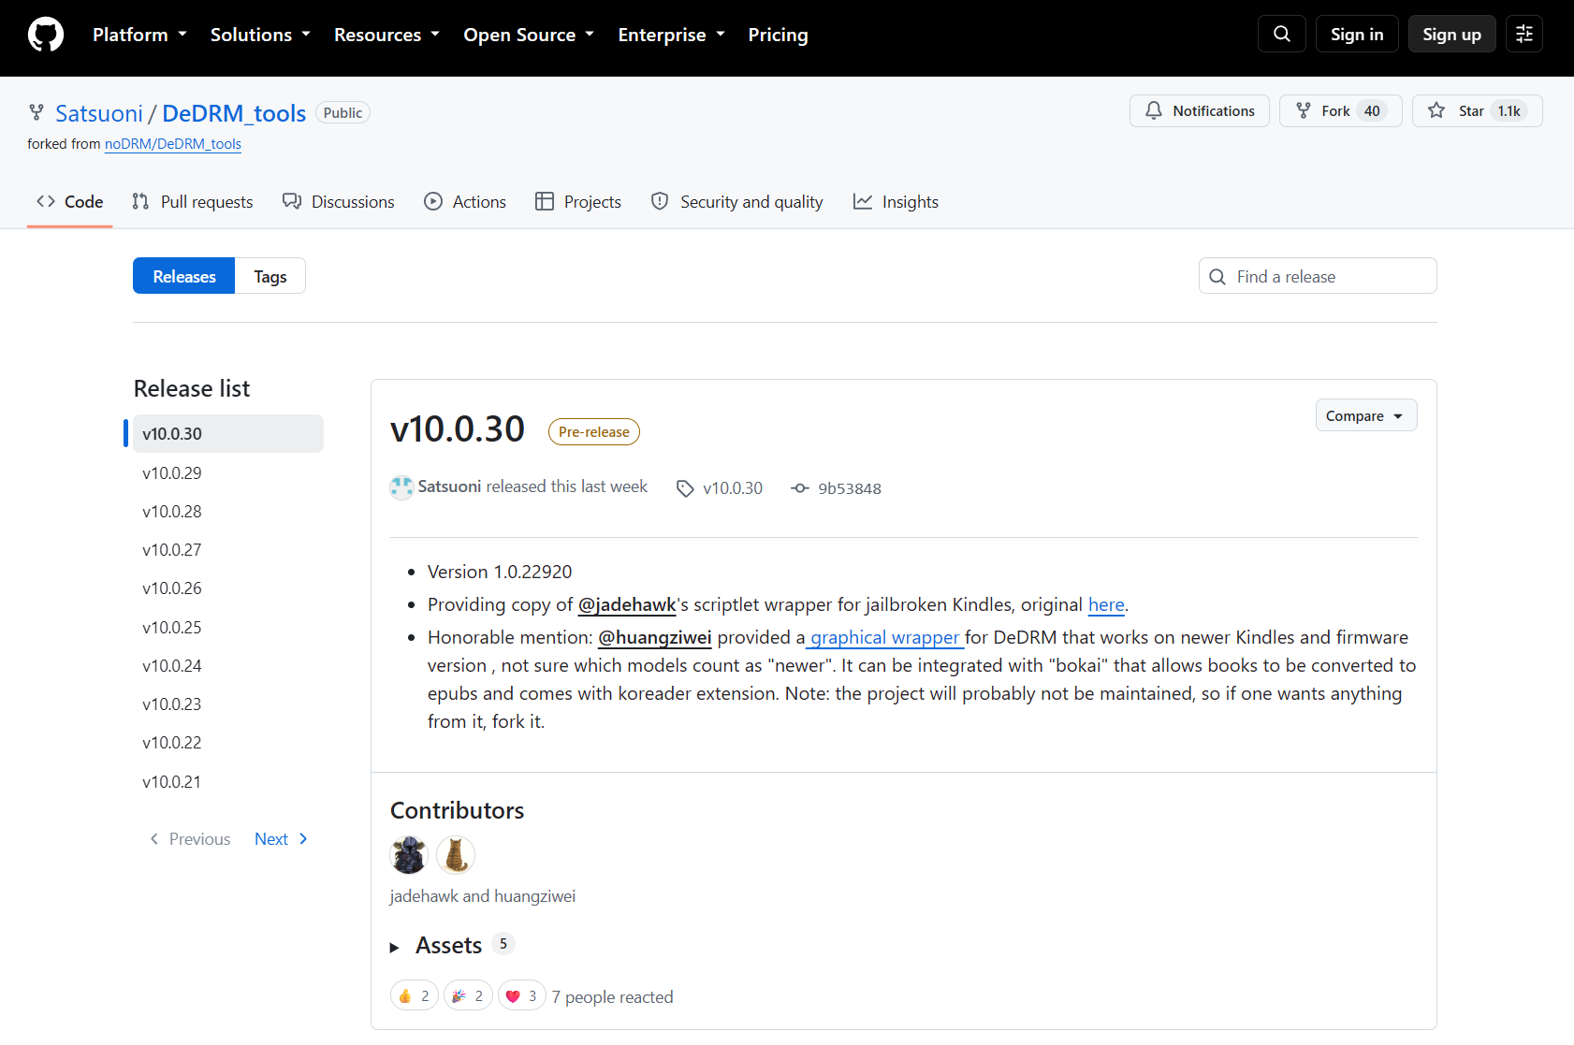Open the search magnifier in the header
This screenshot has height=1045, width=1574.
(x=1282, y=34)
